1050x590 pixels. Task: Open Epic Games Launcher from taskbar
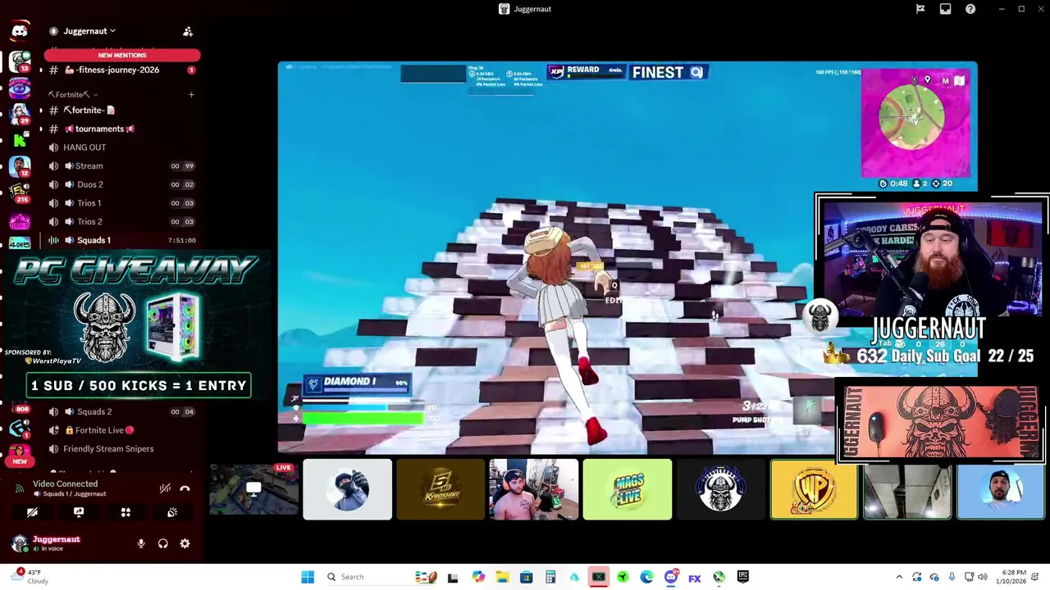pos(742,577)
